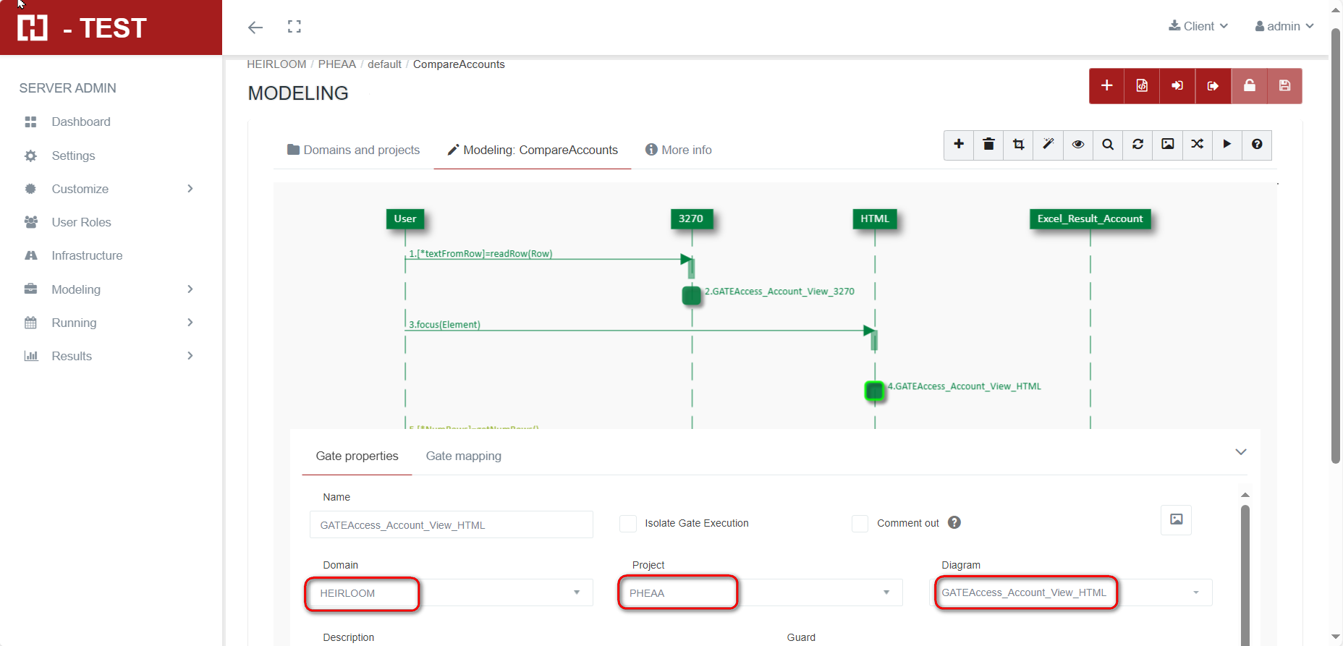Switch to the Gate mapping tab

click(463, 456)
